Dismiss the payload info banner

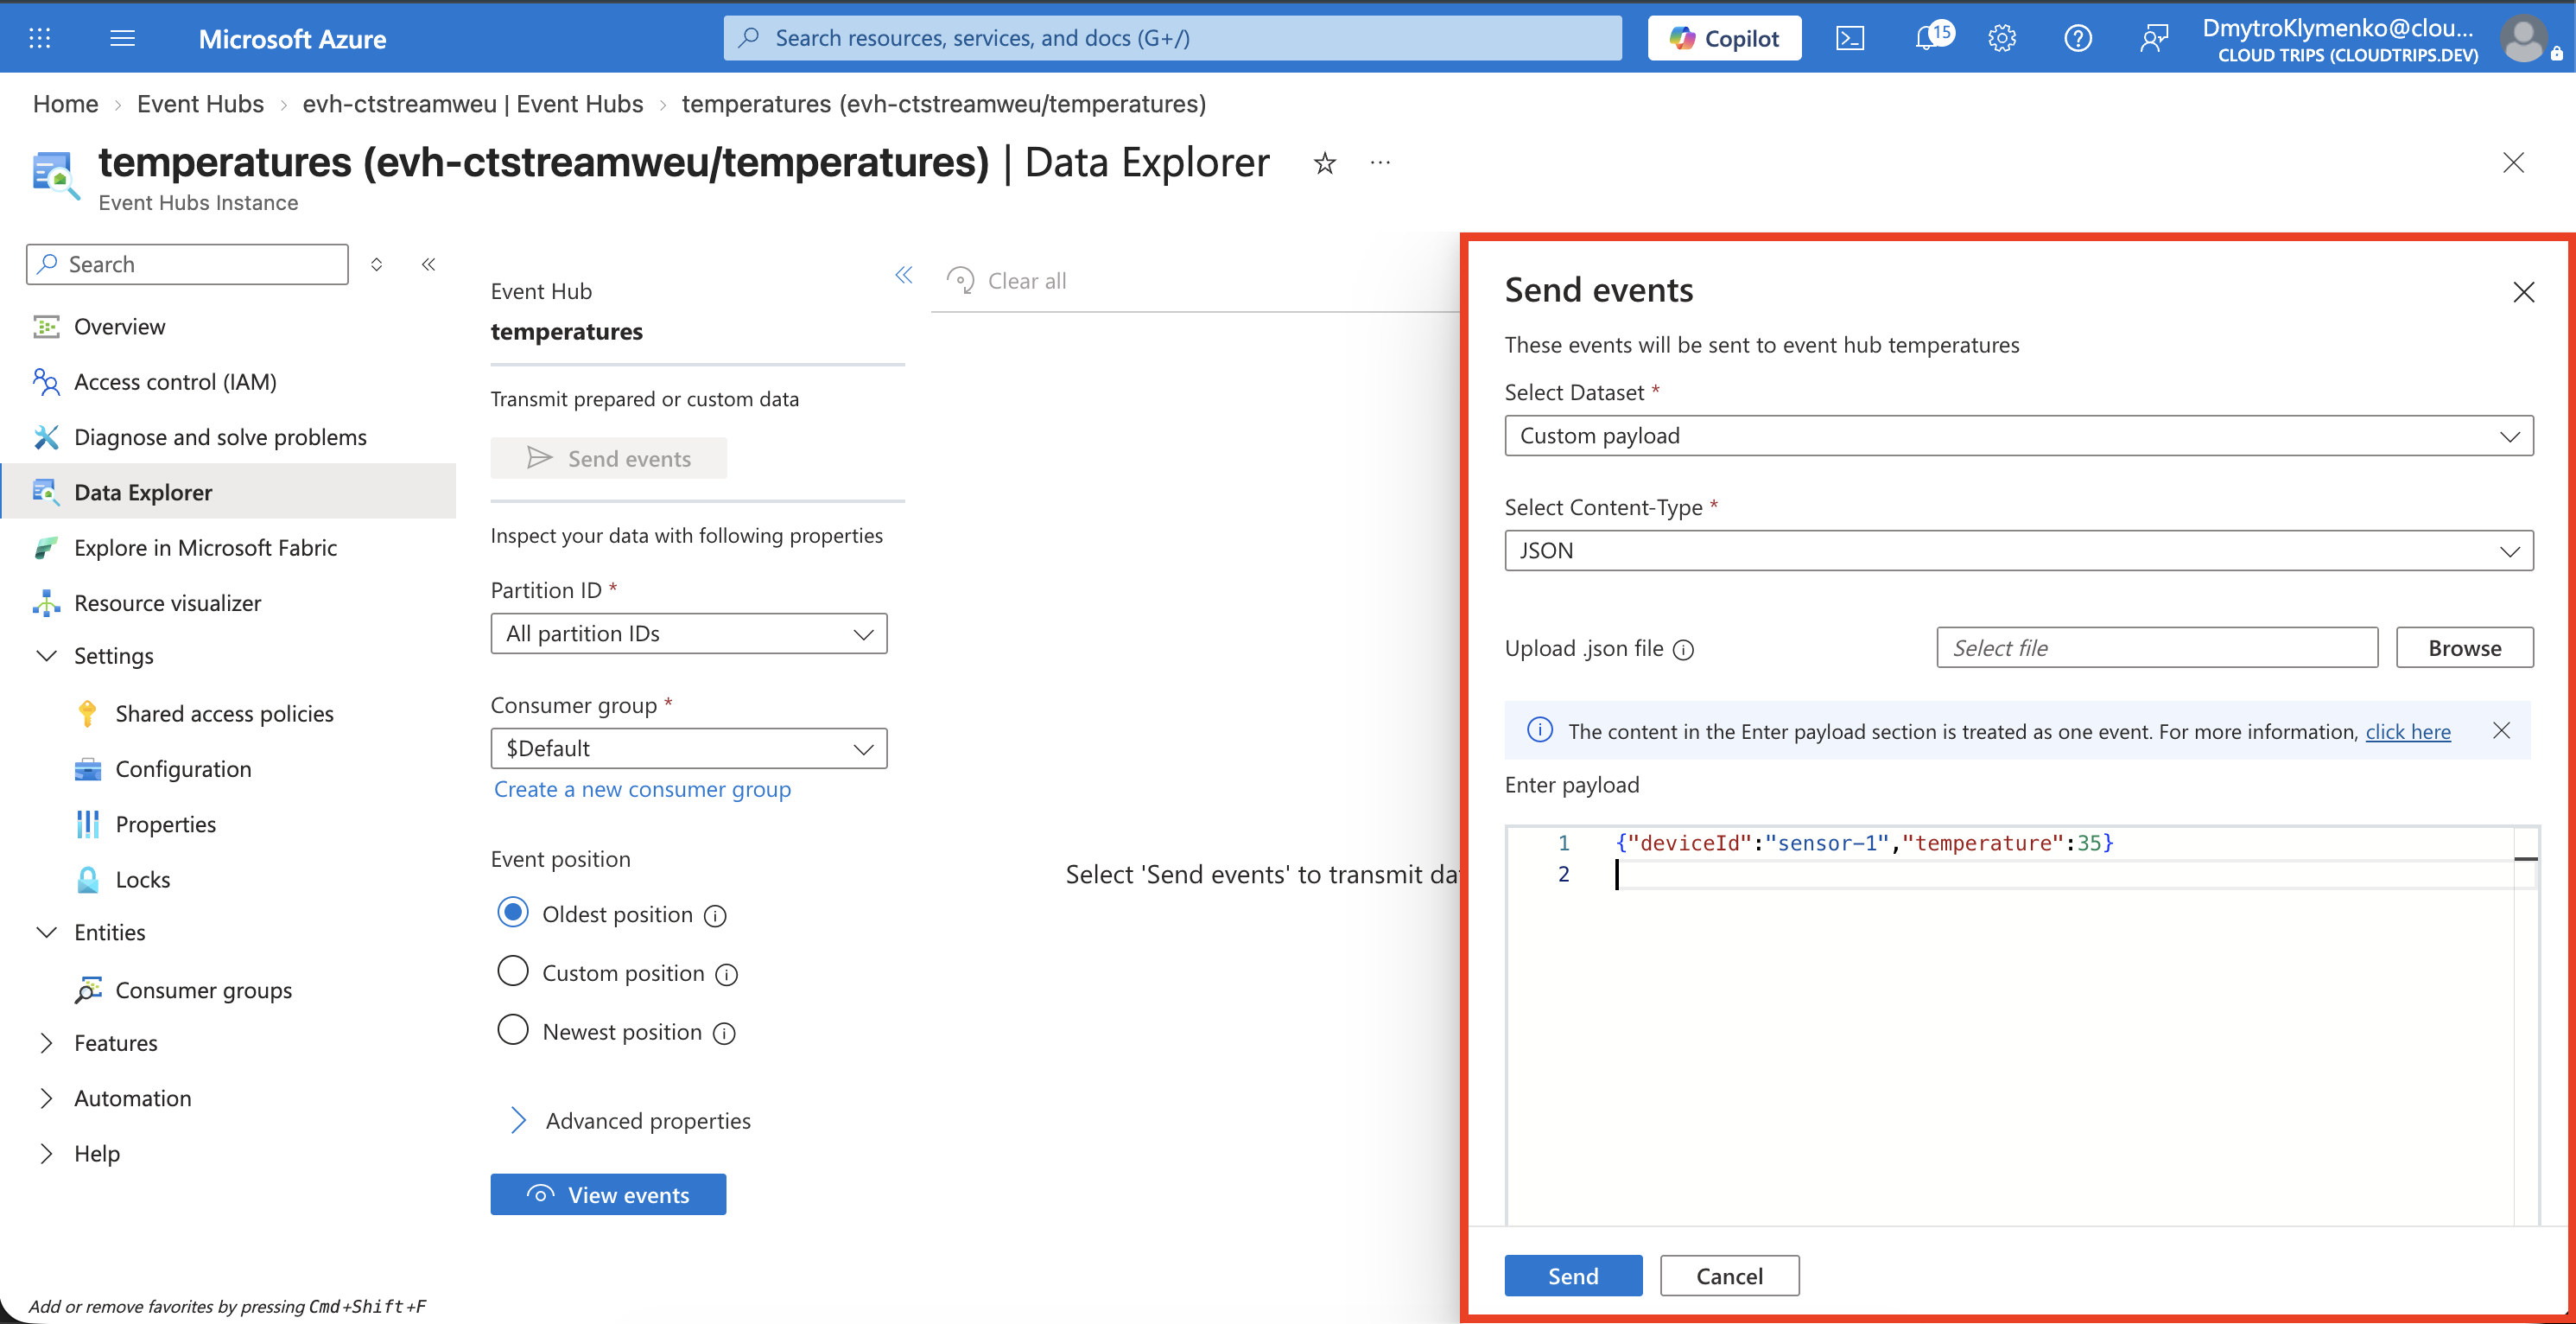tap(2501, 730)
